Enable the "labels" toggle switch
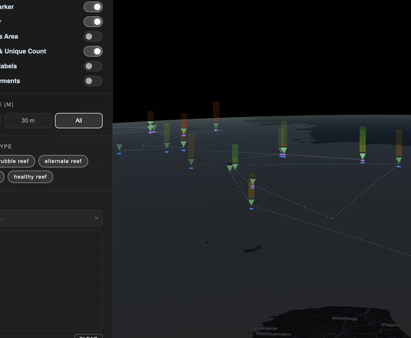 click(x=93, y=66)
